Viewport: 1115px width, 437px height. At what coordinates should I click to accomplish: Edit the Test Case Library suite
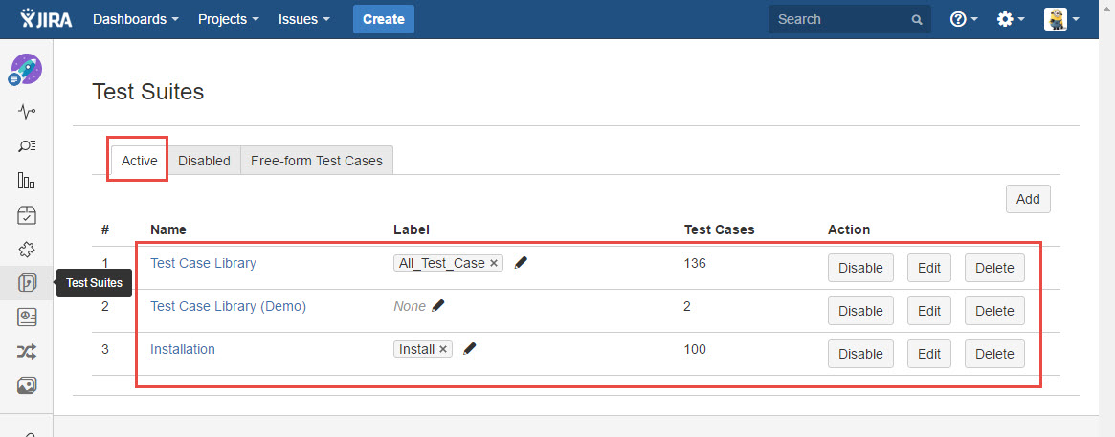click(x=928, y=268)
